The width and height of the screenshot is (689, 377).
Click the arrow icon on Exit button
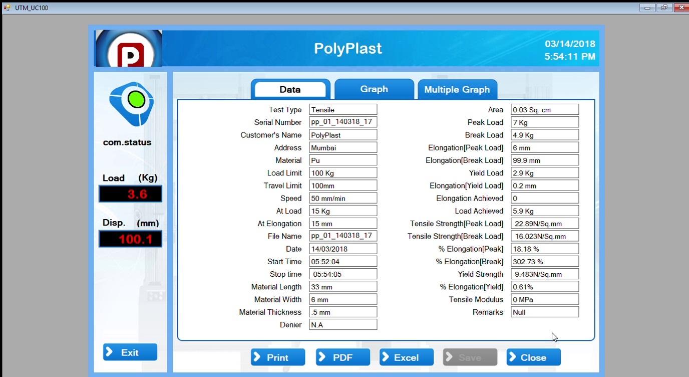(110, 352)
